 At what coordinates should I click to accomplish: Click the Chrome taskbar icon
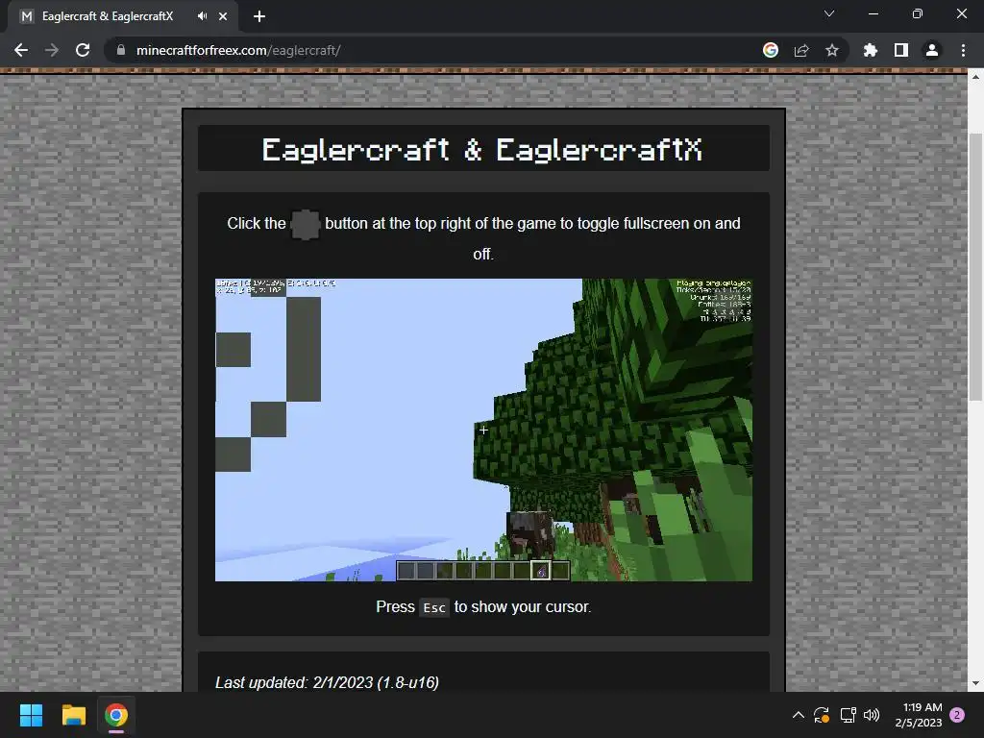[x=116, y=715]
